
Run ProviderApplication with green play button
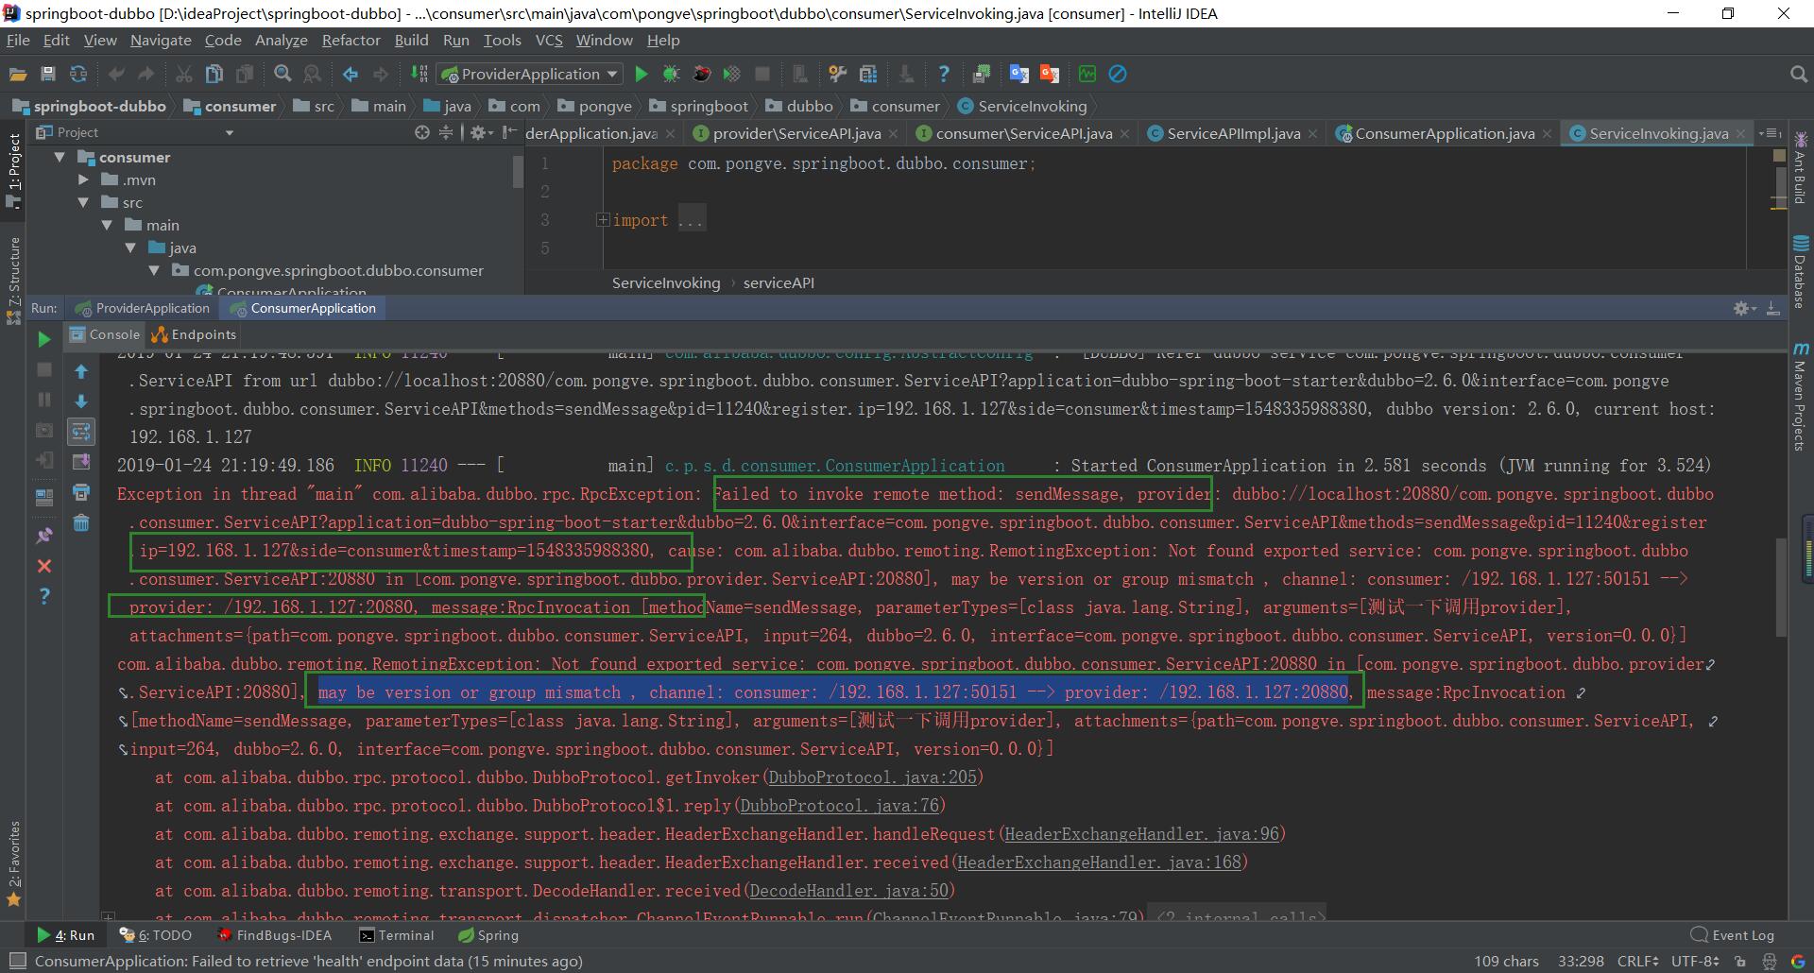(x=641, y=74)
